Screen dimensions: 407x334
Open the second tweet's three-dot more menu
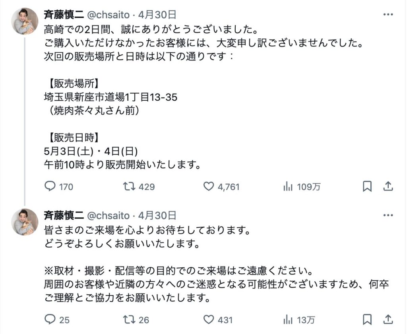[388, 215]
